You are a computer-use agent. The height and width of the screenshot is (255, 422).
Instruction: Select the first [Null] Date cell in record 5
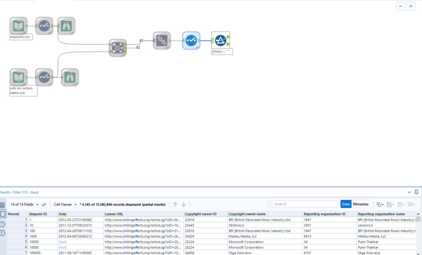pos(80,242)
